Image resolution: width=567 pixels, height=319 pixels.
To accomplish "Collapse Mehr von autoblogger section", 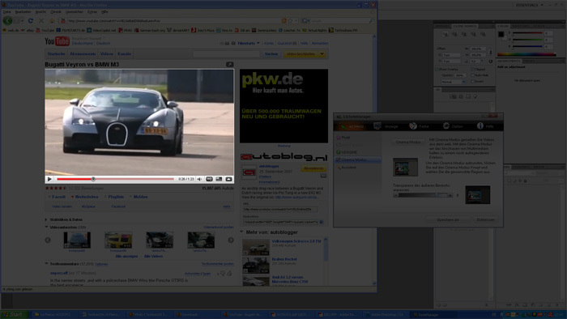I will click(x=241, y=232).
